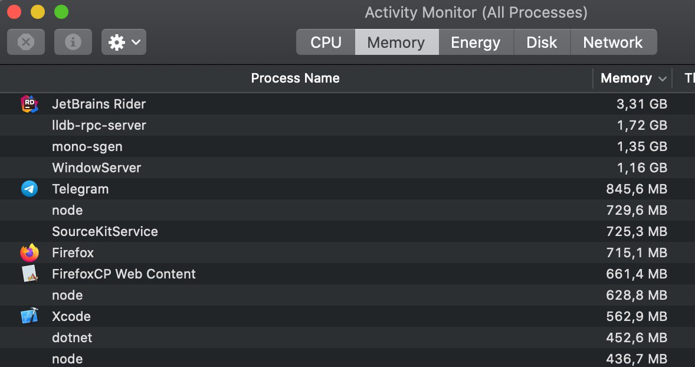Open the Disk tab

coord(542,42)
